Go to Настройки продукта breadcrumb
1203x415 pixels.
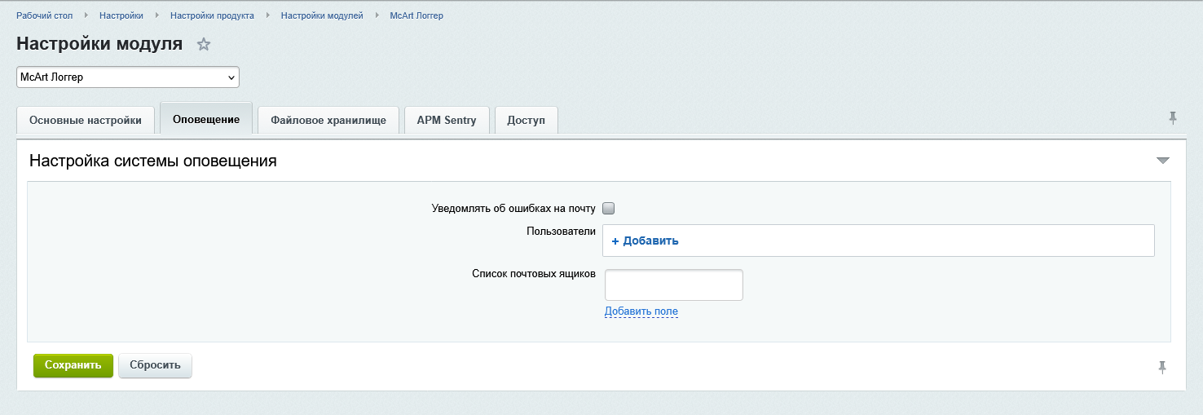212,15
